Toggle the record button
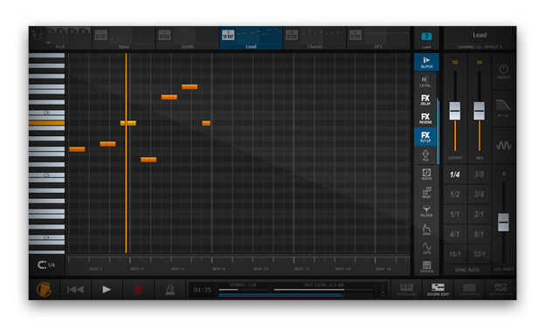 coord(138,290)
